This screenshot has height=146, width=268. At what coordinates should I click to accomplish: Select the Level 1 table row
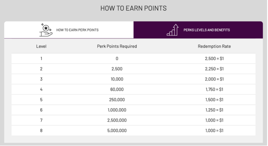[133, 59]
